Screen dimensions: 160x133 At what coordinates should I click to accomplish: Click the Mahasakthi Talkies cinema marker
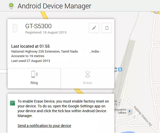pos(130,111)
